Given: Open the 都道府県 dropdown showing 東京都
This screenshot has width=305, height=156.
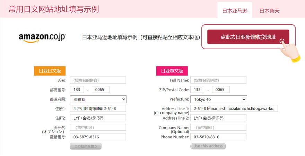Looking at the screenshot, I should pos(98,99).
